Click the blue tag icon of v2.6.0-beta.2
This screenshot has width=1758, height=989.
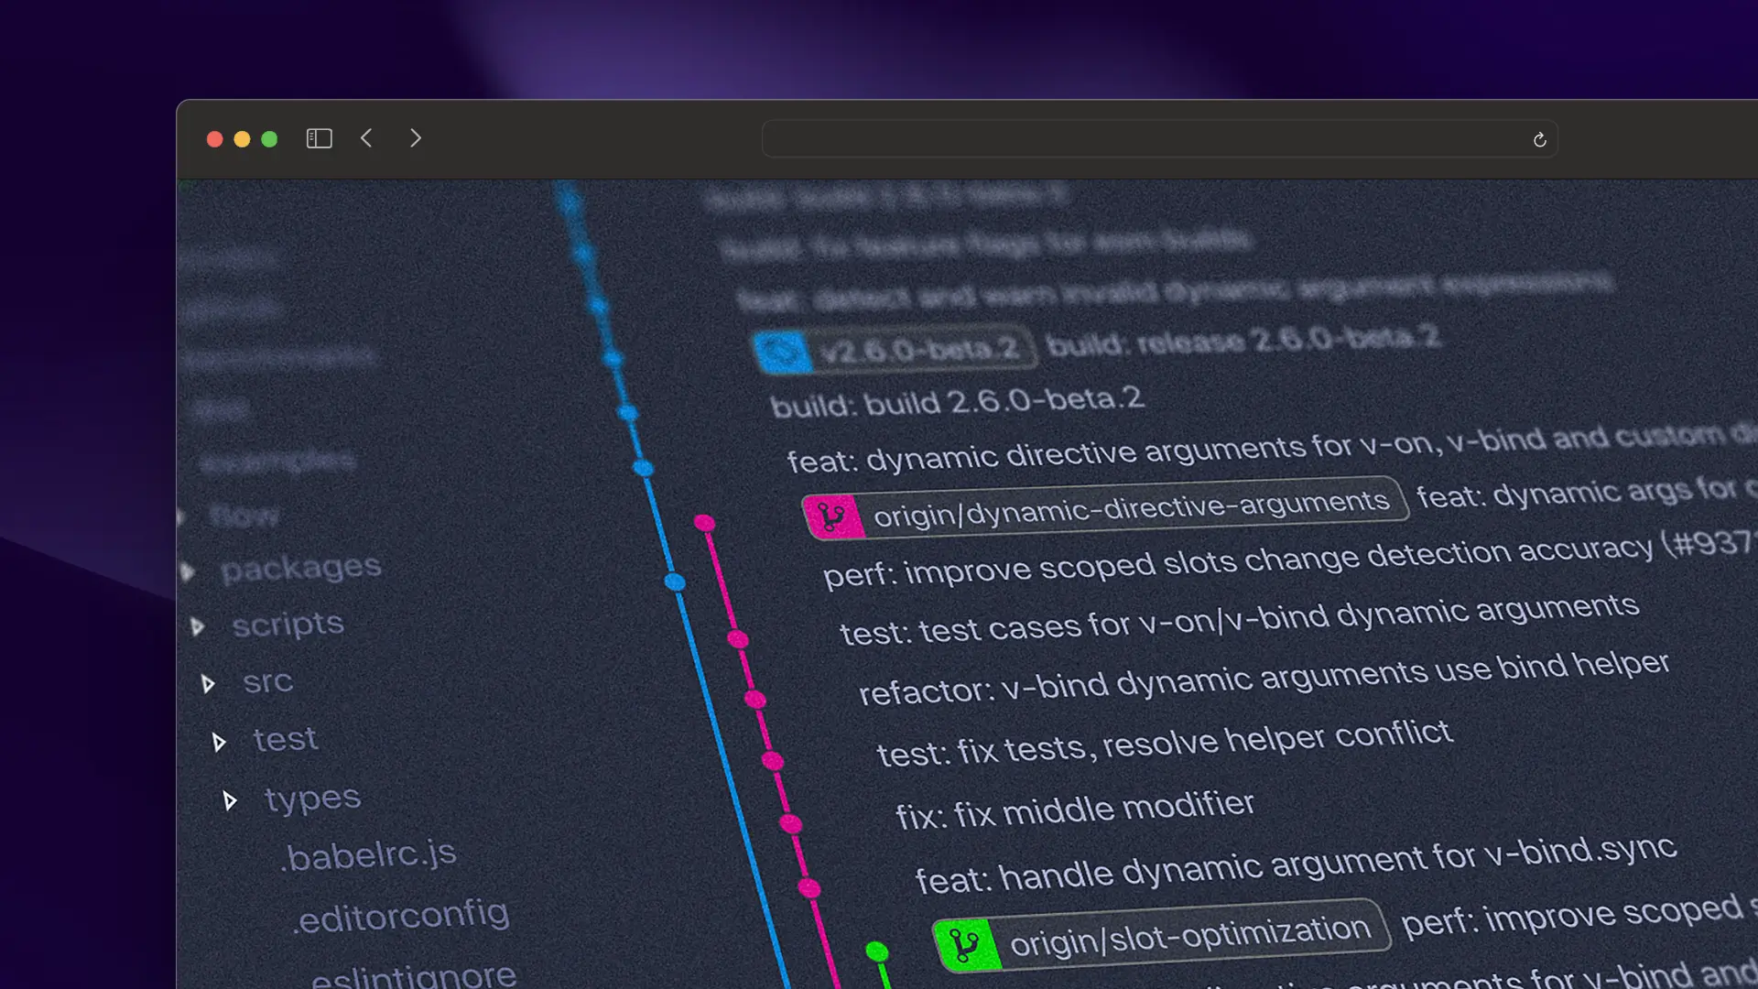pos(783,353)
